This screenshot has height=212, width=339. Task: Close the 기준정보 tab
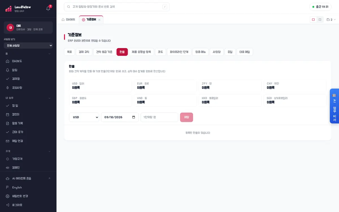point(99,20)
